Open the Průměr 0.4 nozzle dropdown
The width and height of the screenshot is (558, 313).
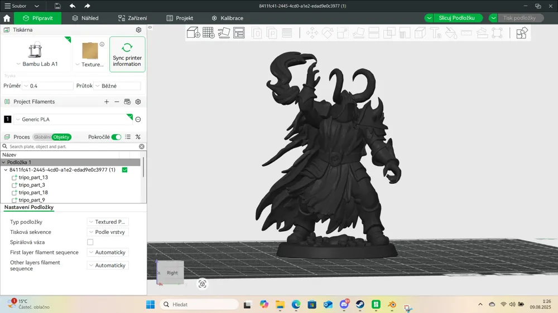48,86
